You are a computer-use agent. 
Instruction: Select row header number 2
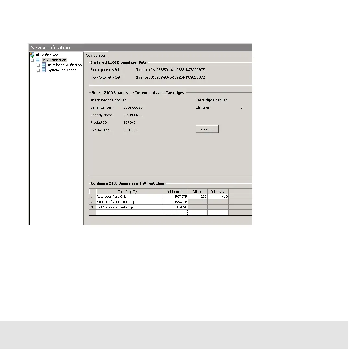point(92,202)
